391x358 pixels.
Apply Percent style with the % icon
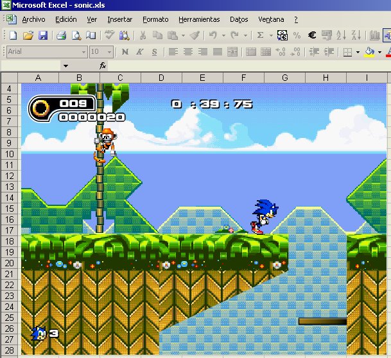pyautogui.click(x=297, y=35)
